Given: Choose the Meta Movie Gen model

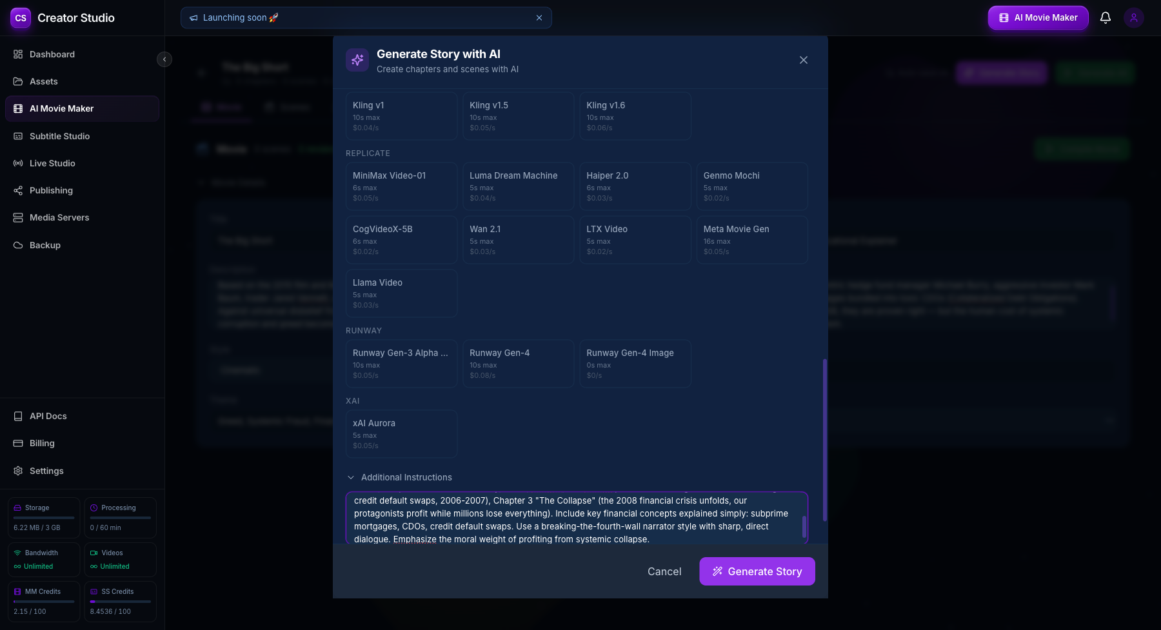Looking at the screenshot, I should (752, 240).
